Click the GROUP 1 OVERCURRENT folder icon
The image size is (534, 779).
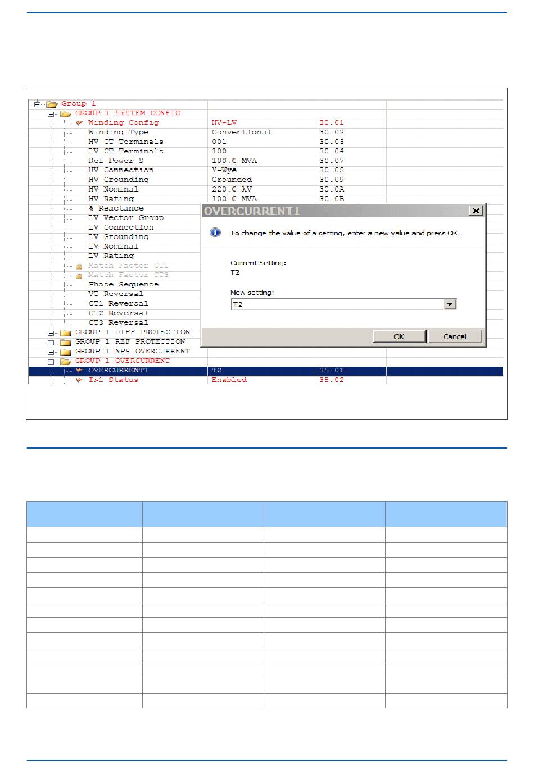click(66, 361)
